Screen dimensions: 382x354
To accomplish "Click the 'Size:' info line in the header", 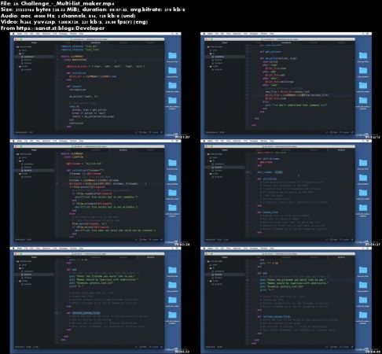I will pos(93,9).
